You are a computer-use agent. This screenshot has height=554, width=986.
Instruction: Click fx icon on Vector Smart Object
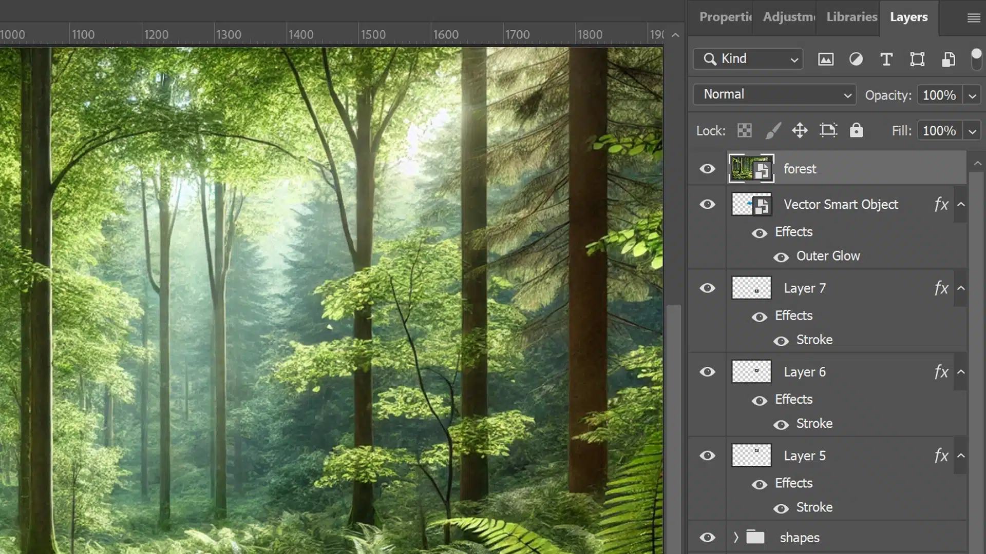click(x=941, y=204)
